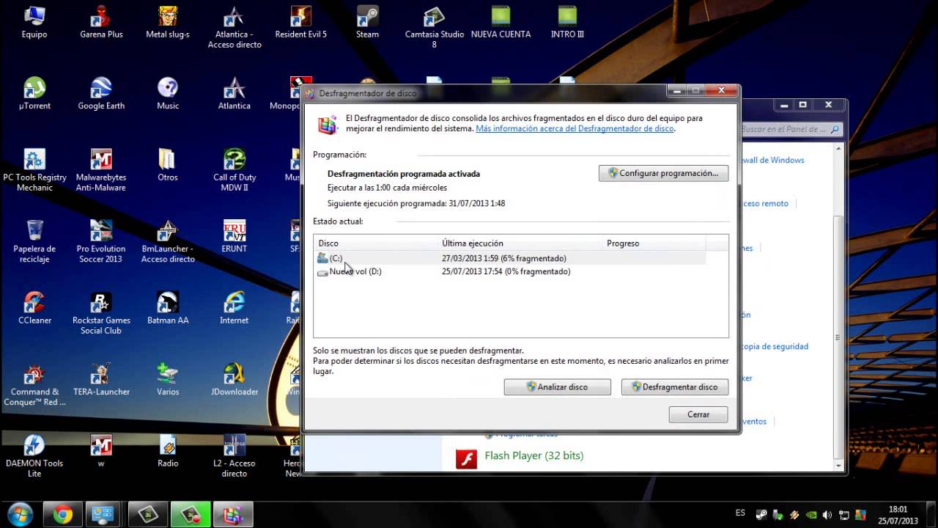Select the JDownloader desktop icon

click(234, 379)
